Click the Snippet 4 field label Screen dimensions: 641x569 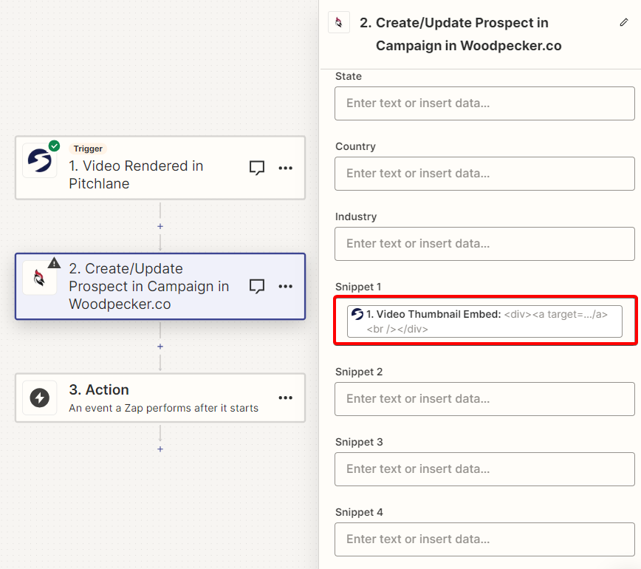(x=359, y=512)
